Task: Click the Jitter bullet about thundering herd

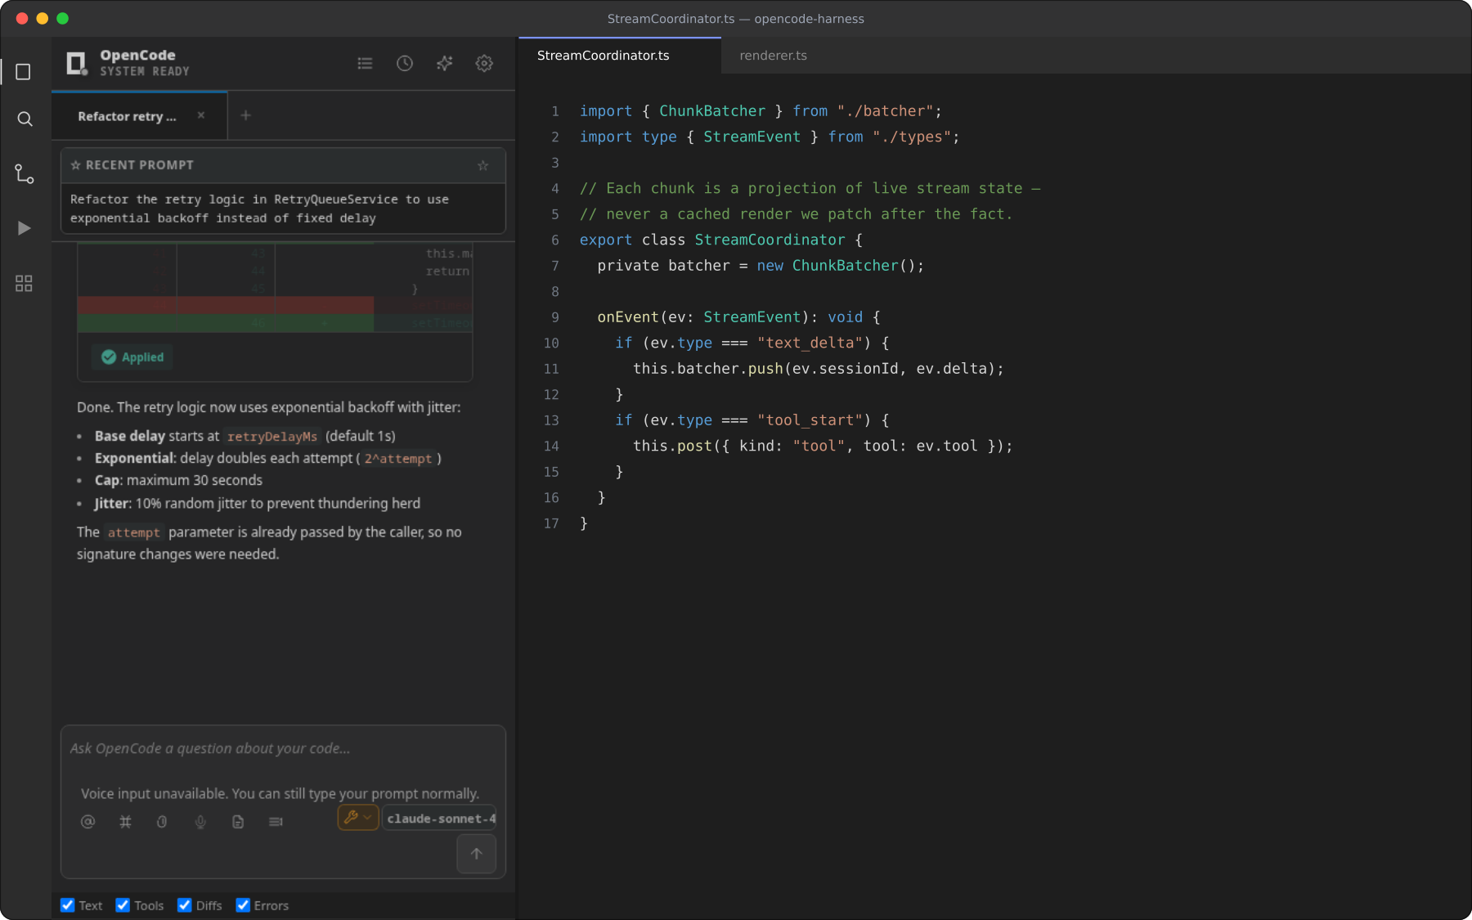Action: [x=257, y=504]
